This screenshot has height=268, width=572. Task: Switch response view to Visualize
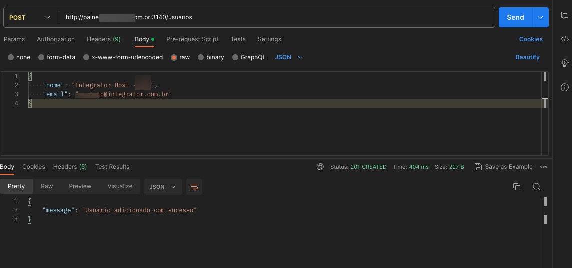pyautogui.click(x=120, y=186)
